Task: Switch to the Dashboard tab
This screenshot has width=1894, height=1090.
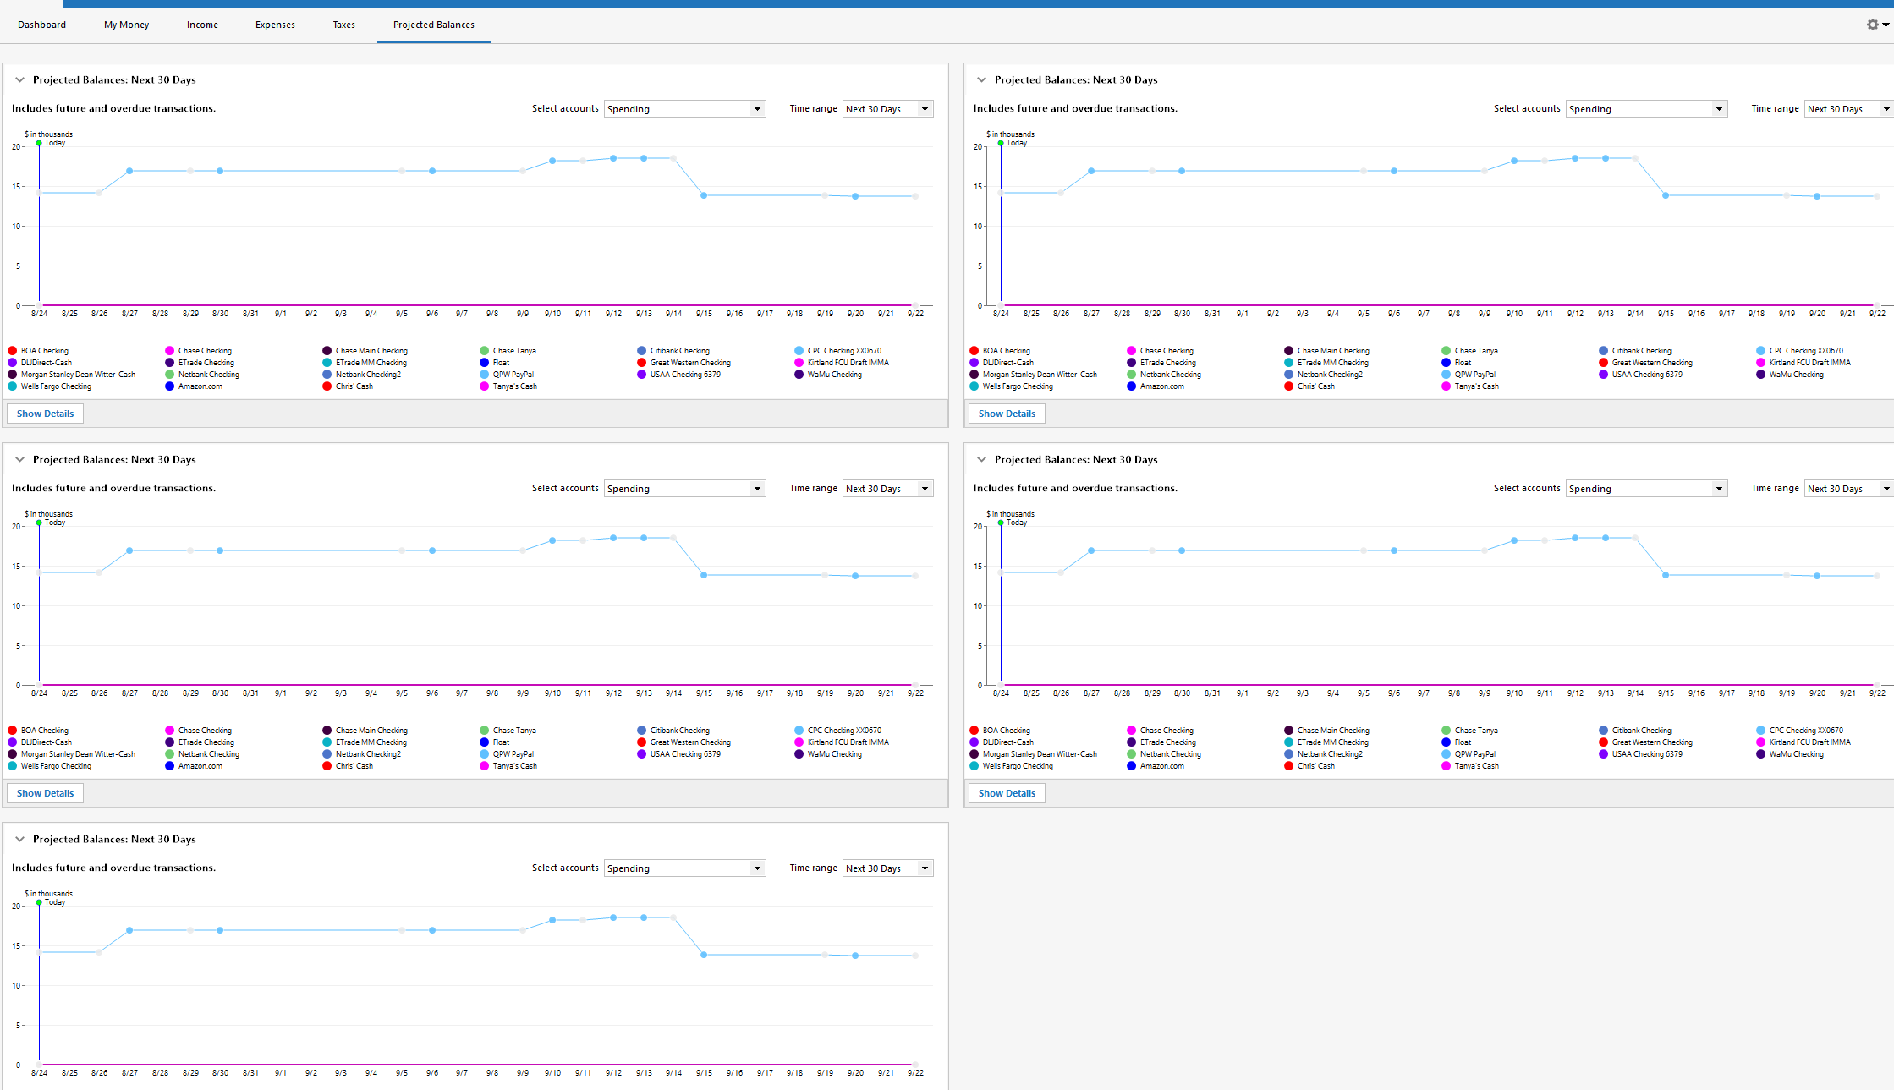Action: [x=41, y=25]
